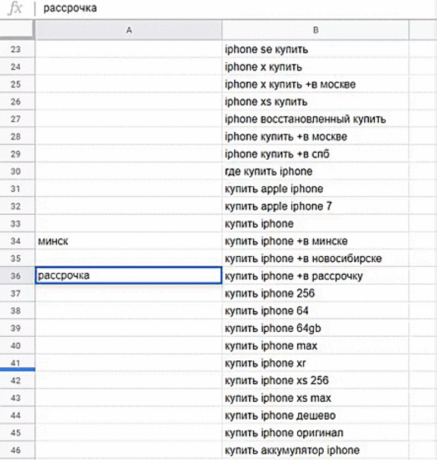Select row 42 header
Screen dimensions: 437x460
point(17,380)
